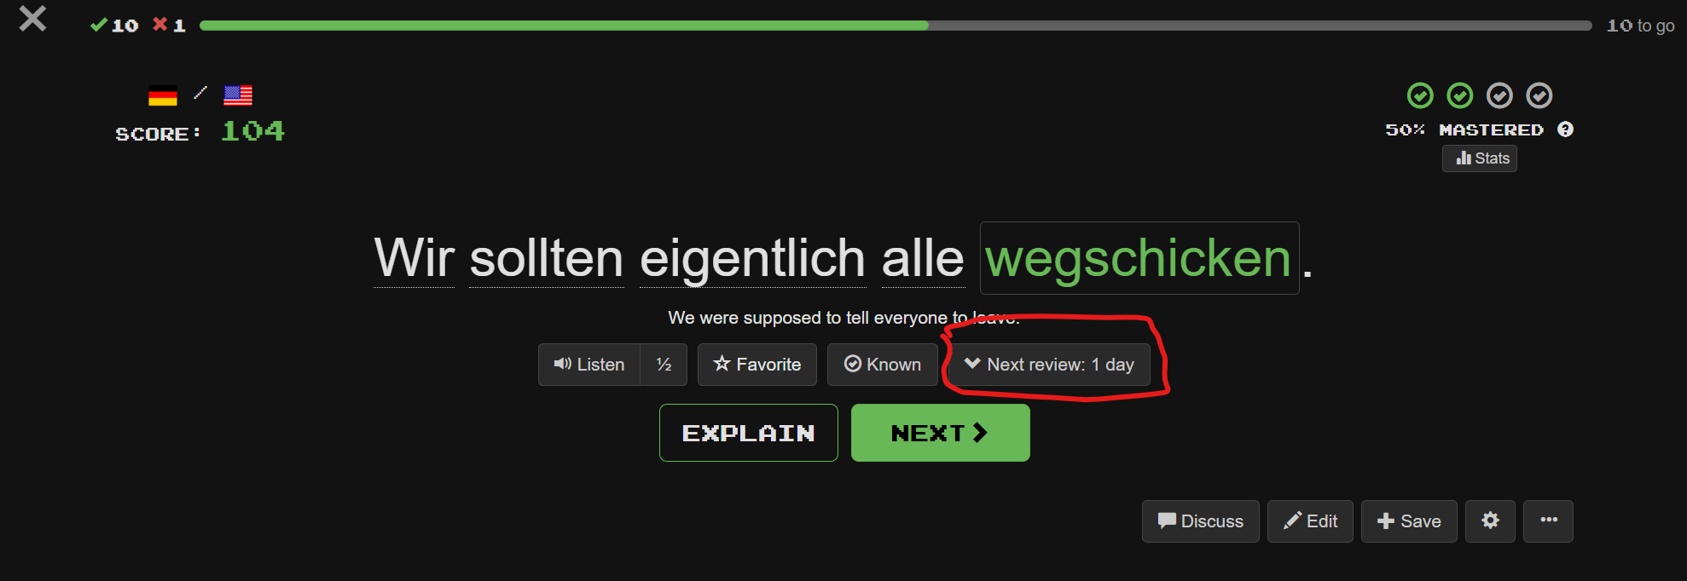Open Stats bar chart button
Screen dimensions: 1687x581
[x=1480, y=158]
